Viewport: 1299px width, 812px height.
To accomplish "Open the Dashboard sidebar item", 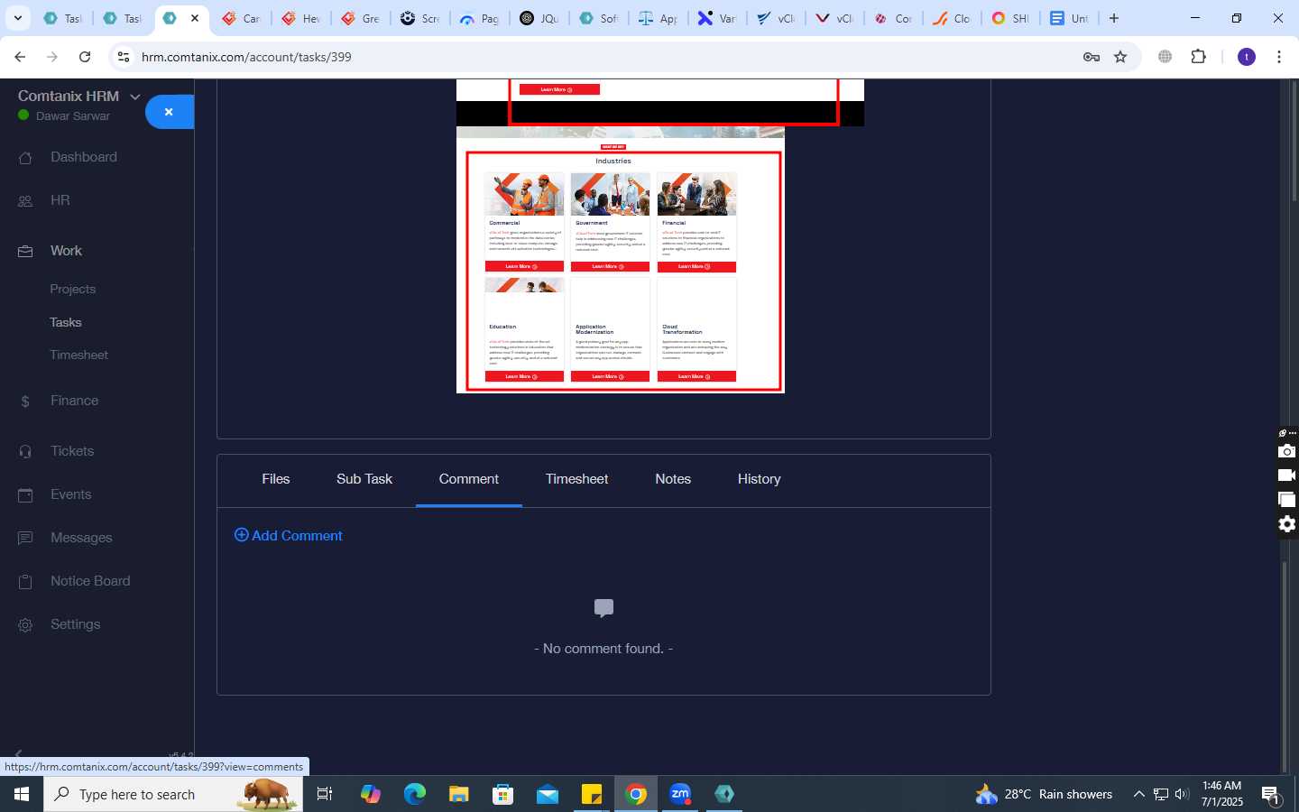I will tap(83, 157).
